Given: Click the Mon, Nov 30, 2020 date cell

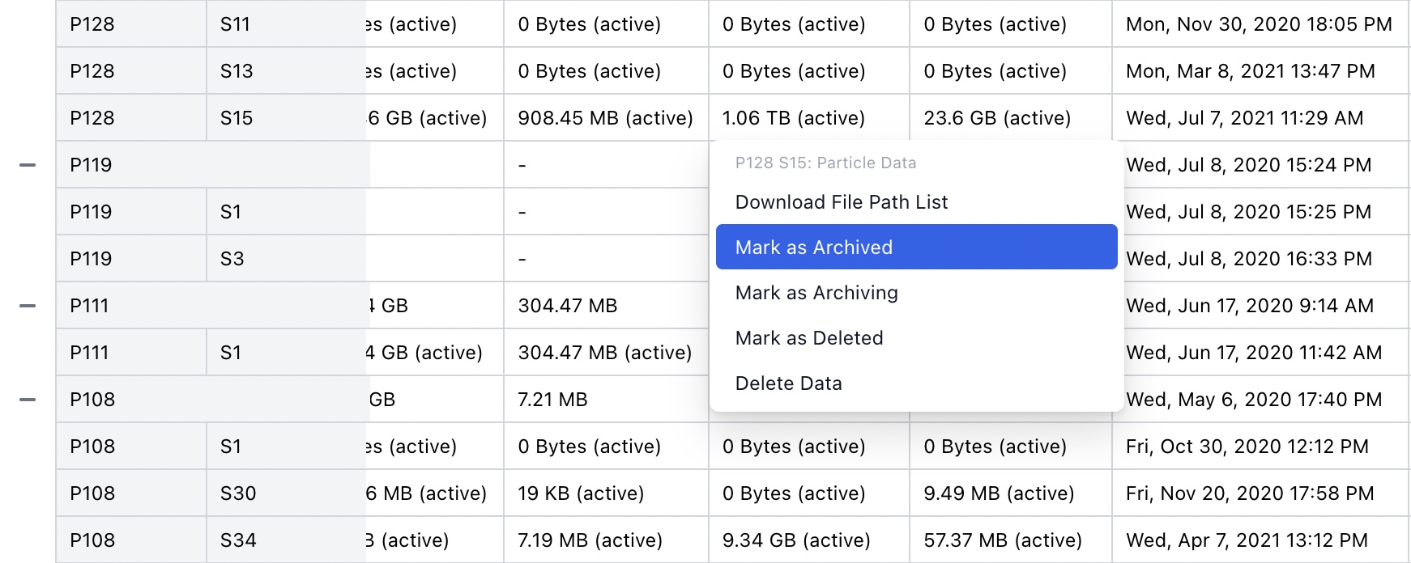Looking at the screenshot, I should tap(1258, 24).
